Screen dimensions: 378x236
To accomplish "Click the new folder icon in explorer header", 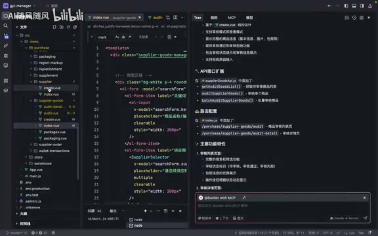I will (62, 27).
